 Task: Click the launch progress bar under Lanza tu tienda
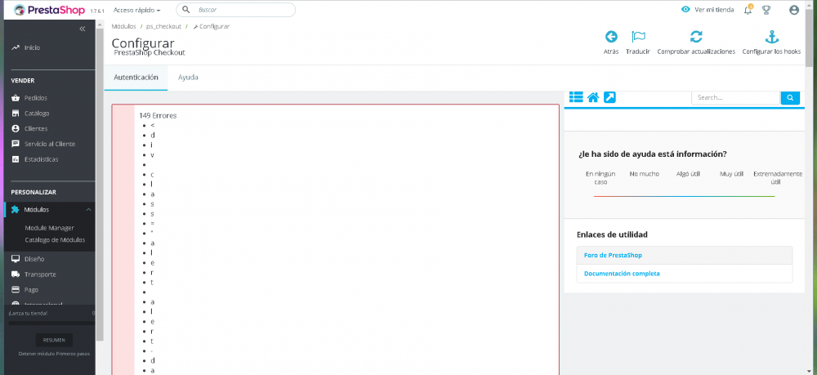click(51, 324)
